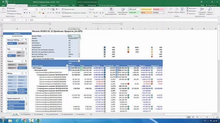Viewport: 220px width, 123px height.
Task: Delete cells with Удалить
Action: point(177,11)
